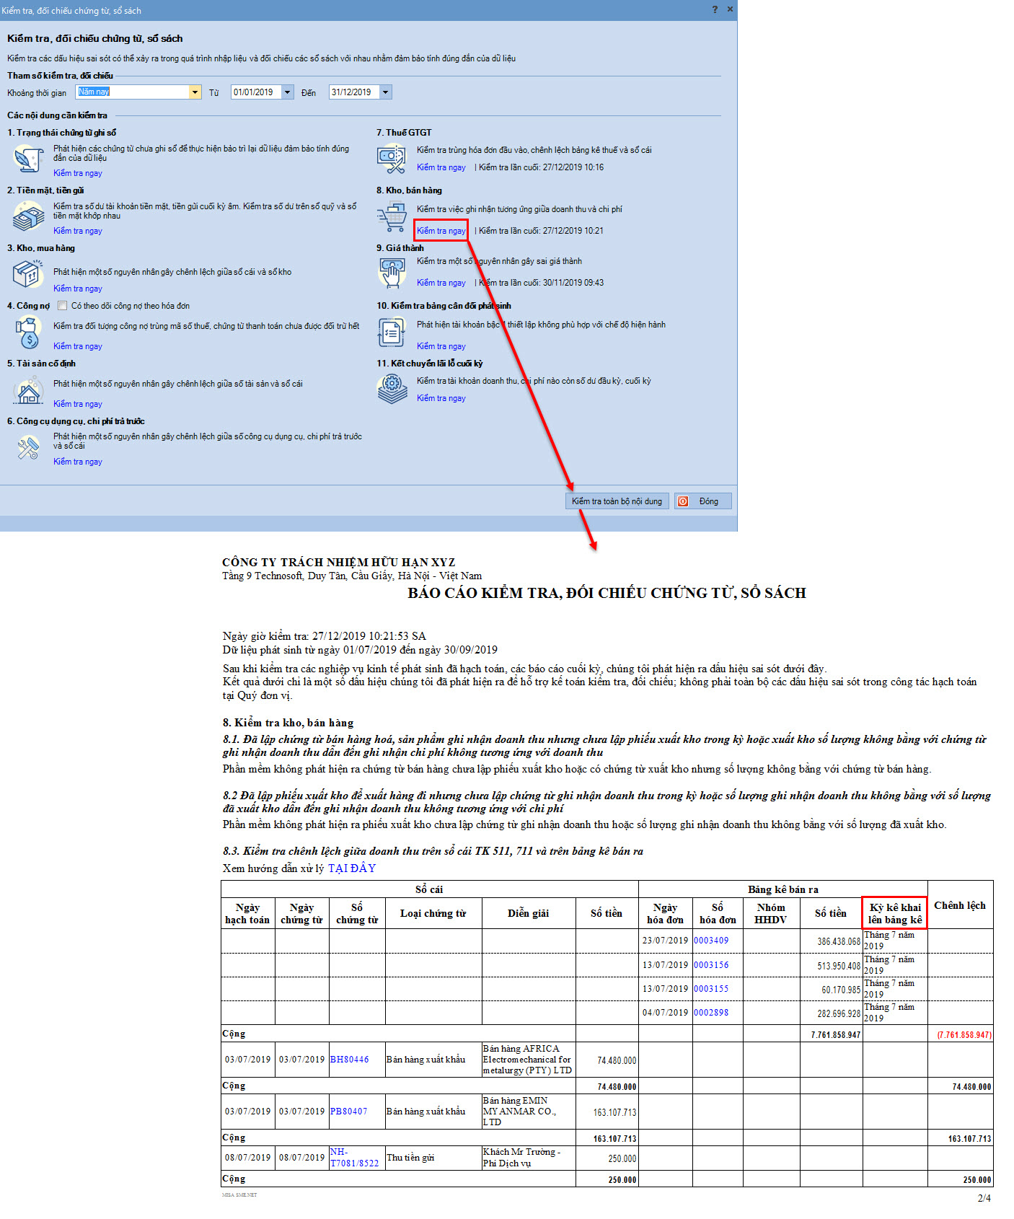Click 'Kiểm tra ngay' under Thuế GTGT
The width and height of the screenshot is (1014, 1219).
pos(441,167)
